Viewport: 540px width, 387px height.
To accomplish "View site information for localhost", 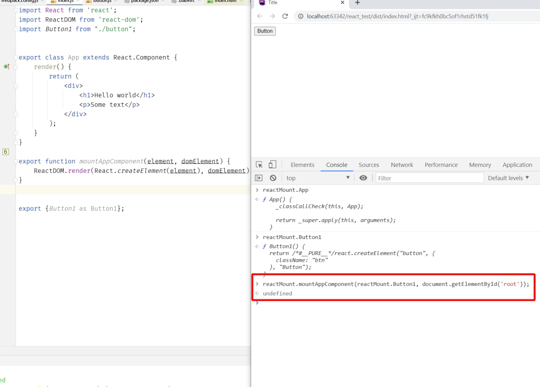I will point(301,16).
